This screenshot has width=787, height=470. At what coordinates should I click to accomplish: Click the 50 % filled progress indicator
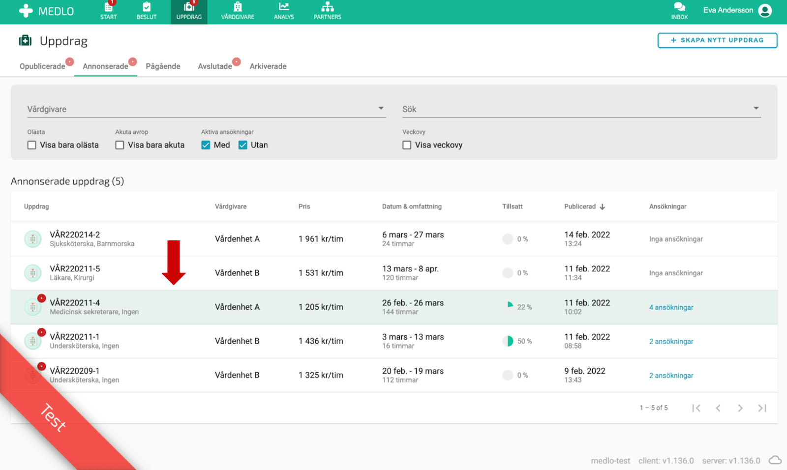tap(508, 341)
